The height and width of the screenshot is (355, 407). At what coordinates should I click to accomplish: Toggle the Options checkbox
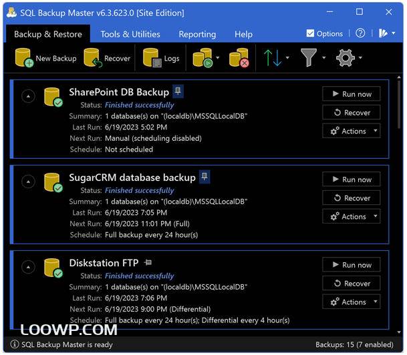tap(310, 33)
